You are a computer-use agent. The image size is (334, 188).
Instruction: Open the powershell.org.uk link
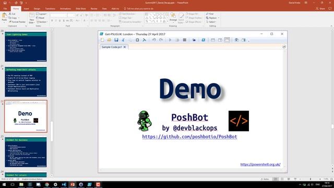(260, 164)
